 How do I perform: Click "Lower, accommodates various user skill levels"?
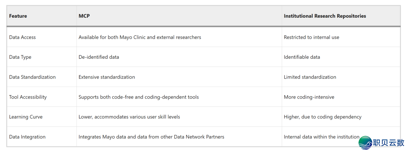pyautogui.click(x=129, y=117)
